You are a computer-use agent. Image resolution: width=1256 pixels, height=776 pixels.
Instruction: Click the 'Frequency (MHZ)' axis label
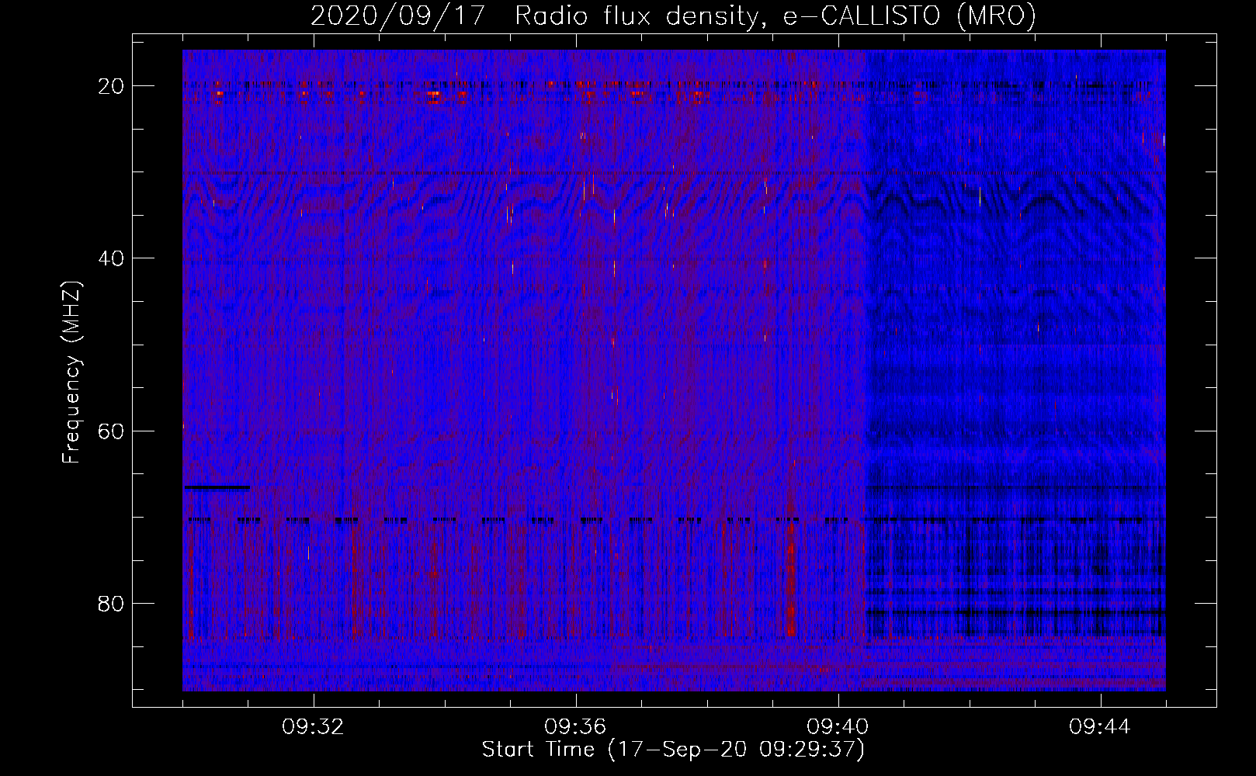point(71,372)
